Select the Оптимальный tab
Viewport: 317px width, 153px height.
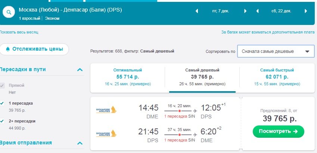pos(128,78)
